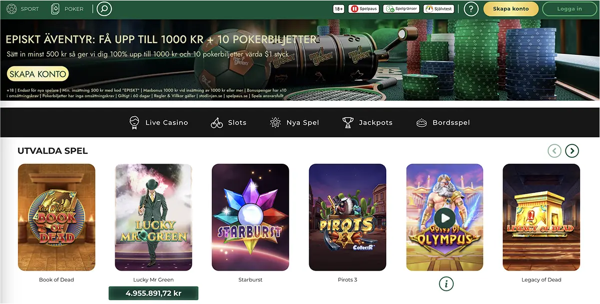Open the Book of Dead game

point(56,217)
